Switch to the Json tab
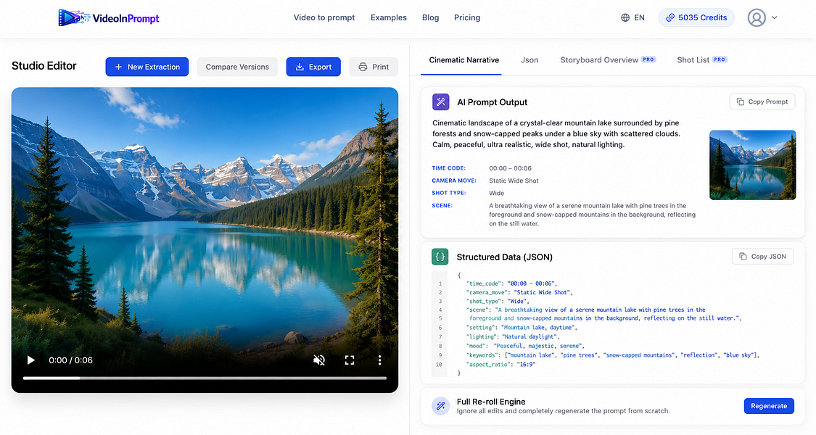Viewport: 816px width, 435px height. (x=529, y=60)
